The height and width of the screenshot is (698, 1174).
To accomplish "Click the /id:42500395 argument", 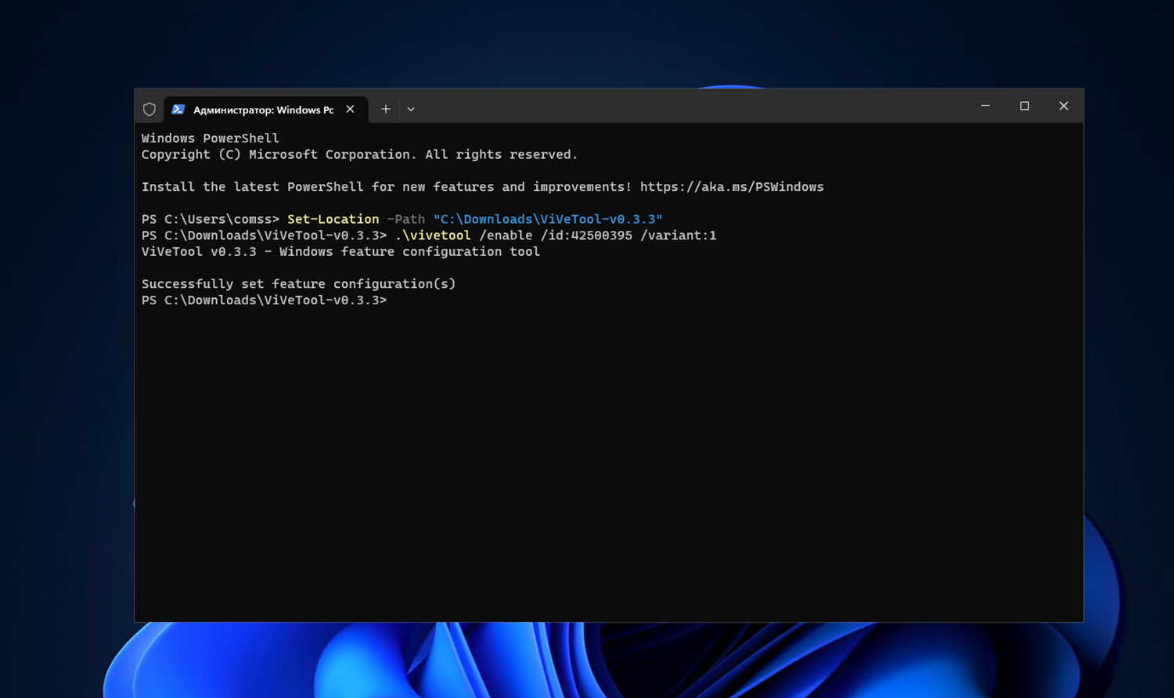I will [586, 236].
